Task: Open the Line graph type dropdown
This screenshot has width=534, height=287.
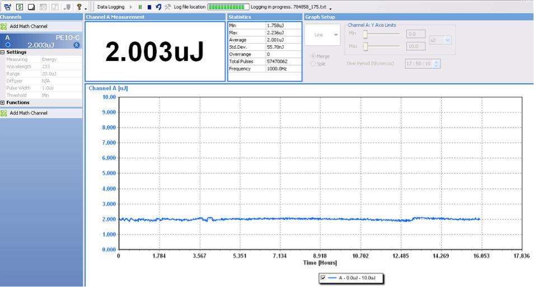Action: click(322, 35)
